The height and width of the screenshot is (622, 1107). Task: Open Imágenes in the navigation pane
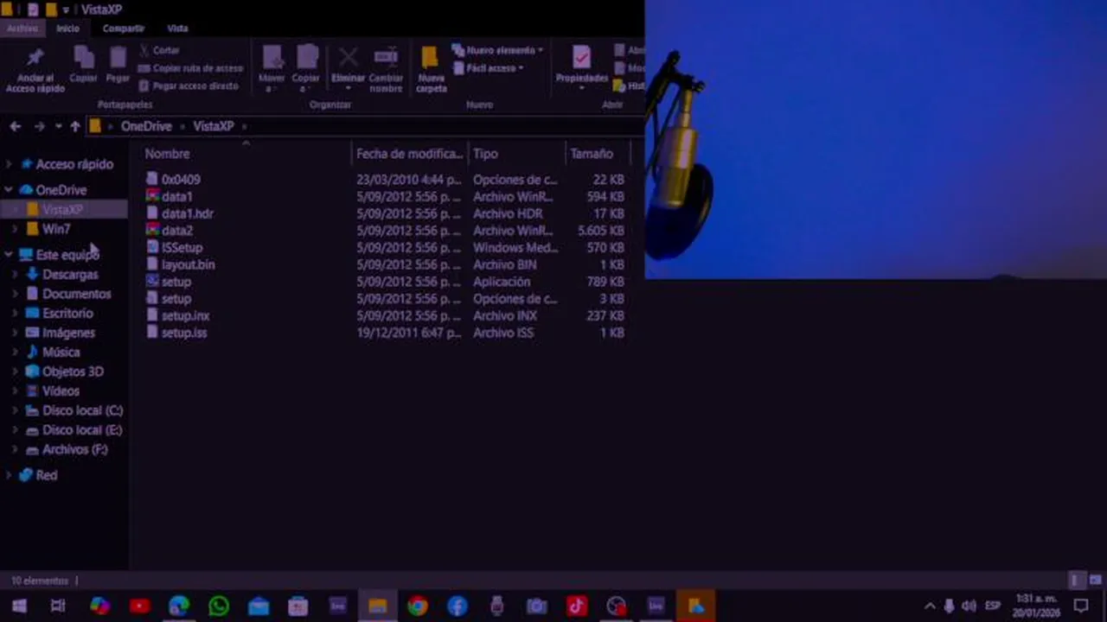coord(68,333)
